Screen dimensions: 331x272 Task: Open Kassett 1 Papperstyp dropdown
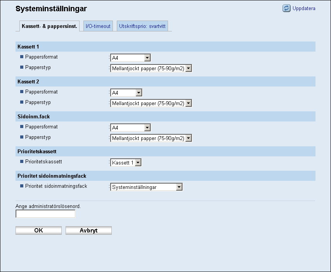click(151, 68)
